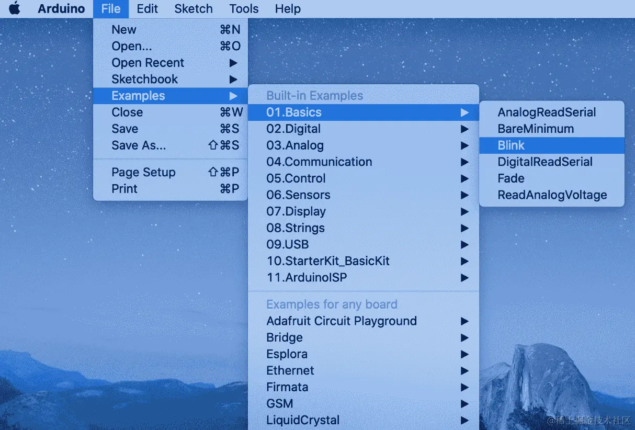635x430 pixels.
Task: Select the Examples menu entry
Action: (171, 96)
